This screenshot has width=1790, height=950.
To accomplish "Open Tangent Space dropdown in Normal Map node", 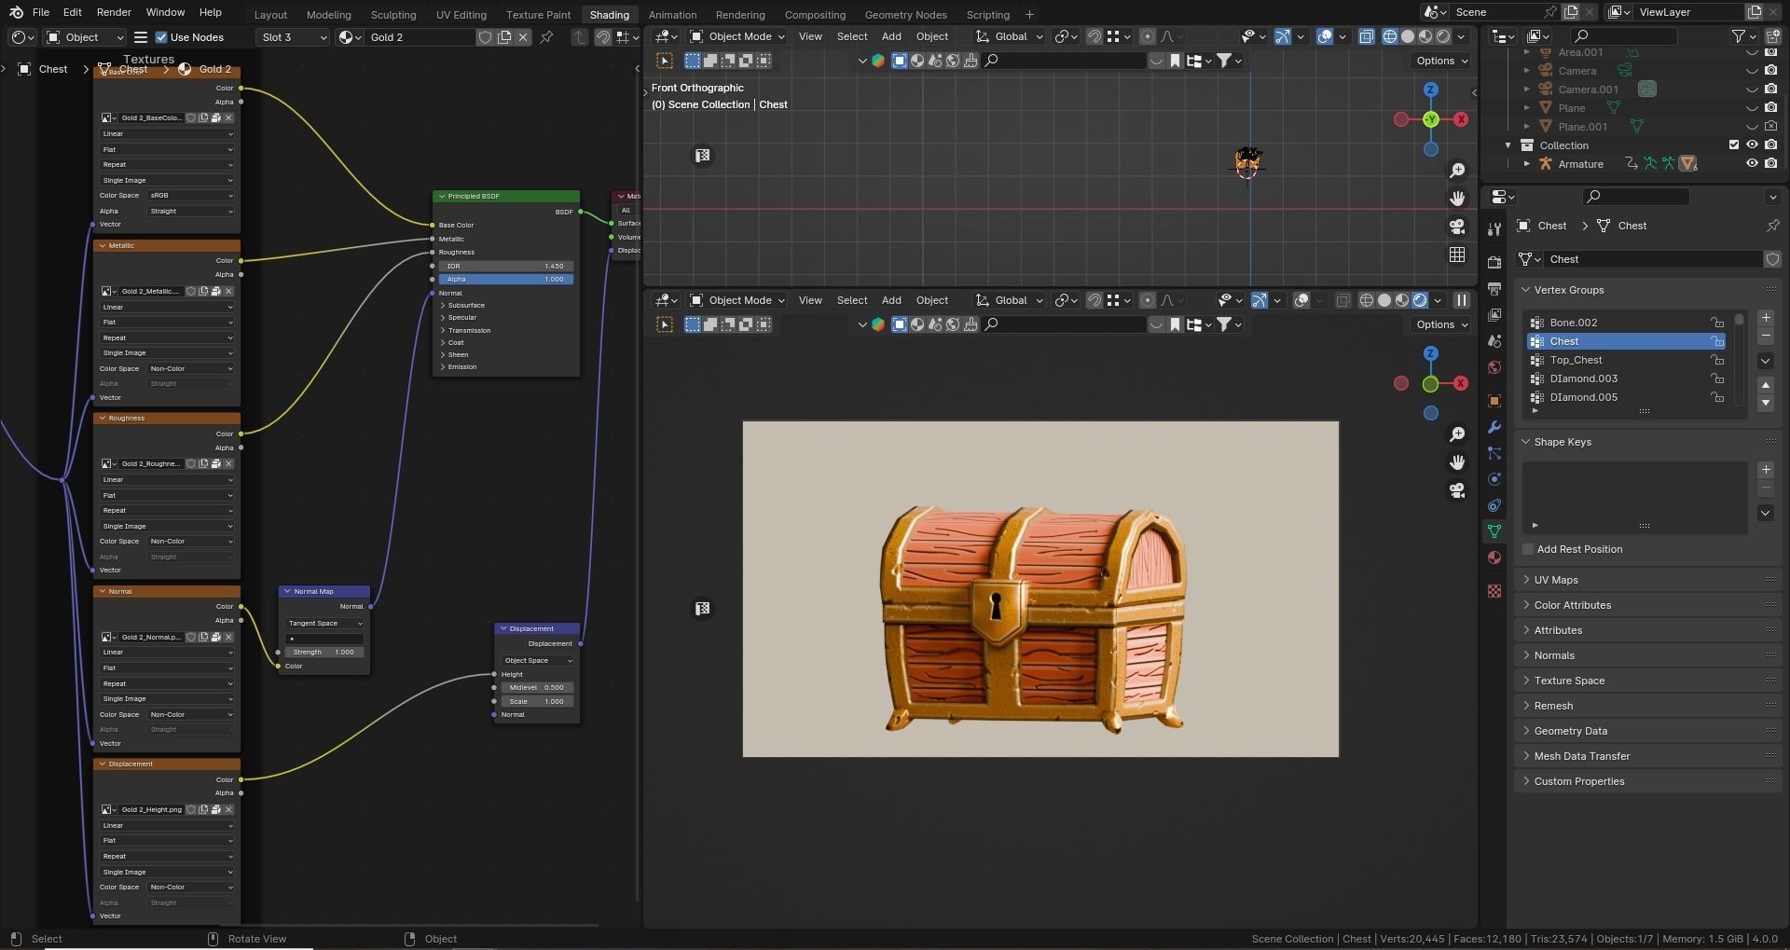I will [324, 624].
